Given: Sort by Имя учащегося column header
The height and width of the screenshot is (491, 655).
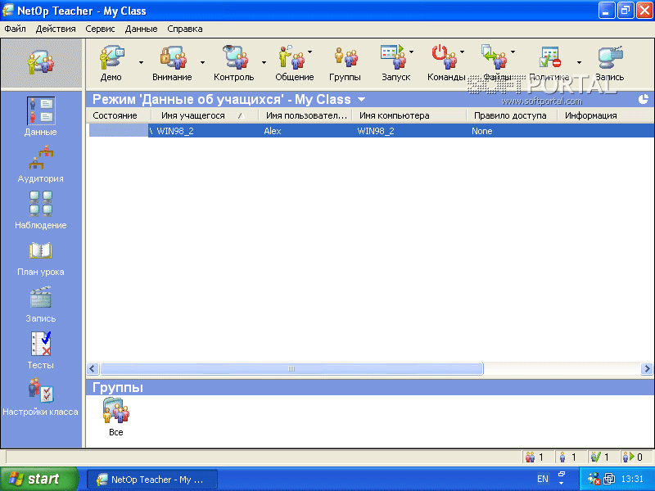Looking at the screenshot, I should coord(204,115).
